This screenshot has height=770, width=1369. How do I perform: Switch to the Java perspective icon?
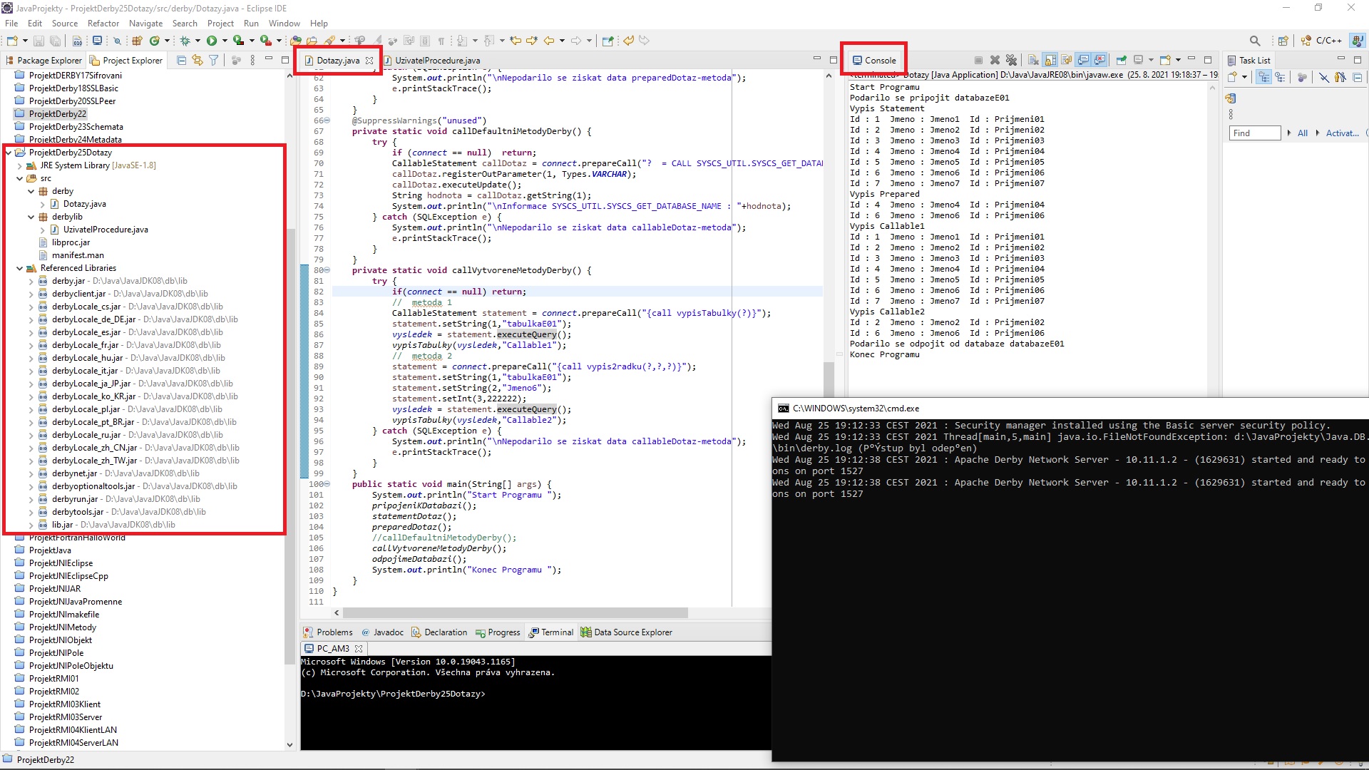pos(1358,41)
